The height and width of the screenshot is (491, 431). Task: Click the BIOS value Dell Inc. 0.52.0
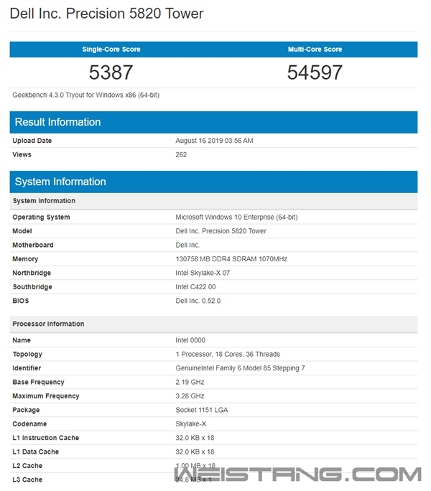(198, 301)
